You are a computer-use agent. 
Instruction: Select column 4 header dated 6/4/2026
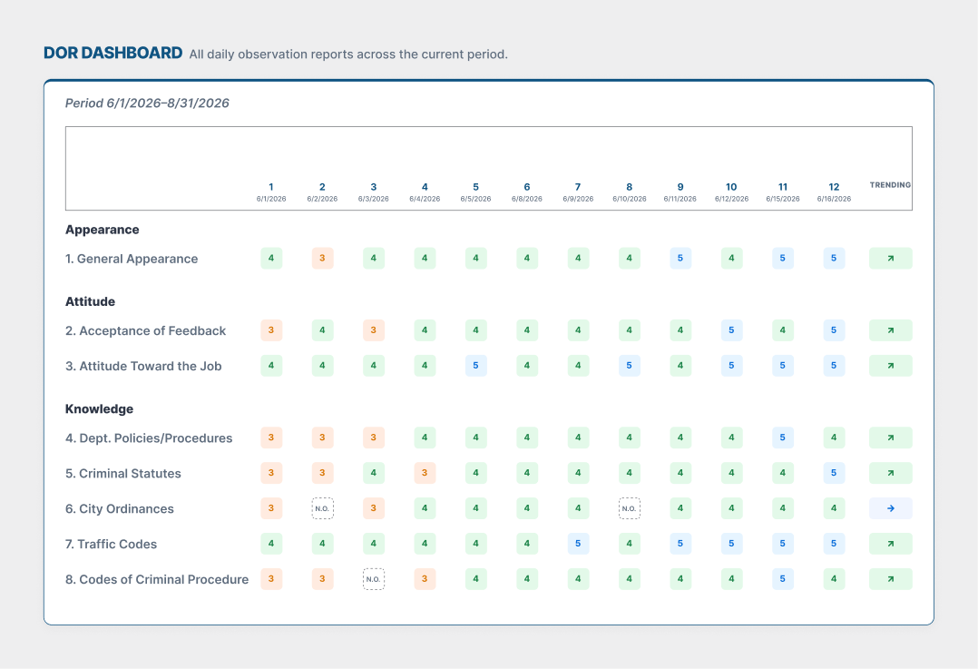[425, 192]
